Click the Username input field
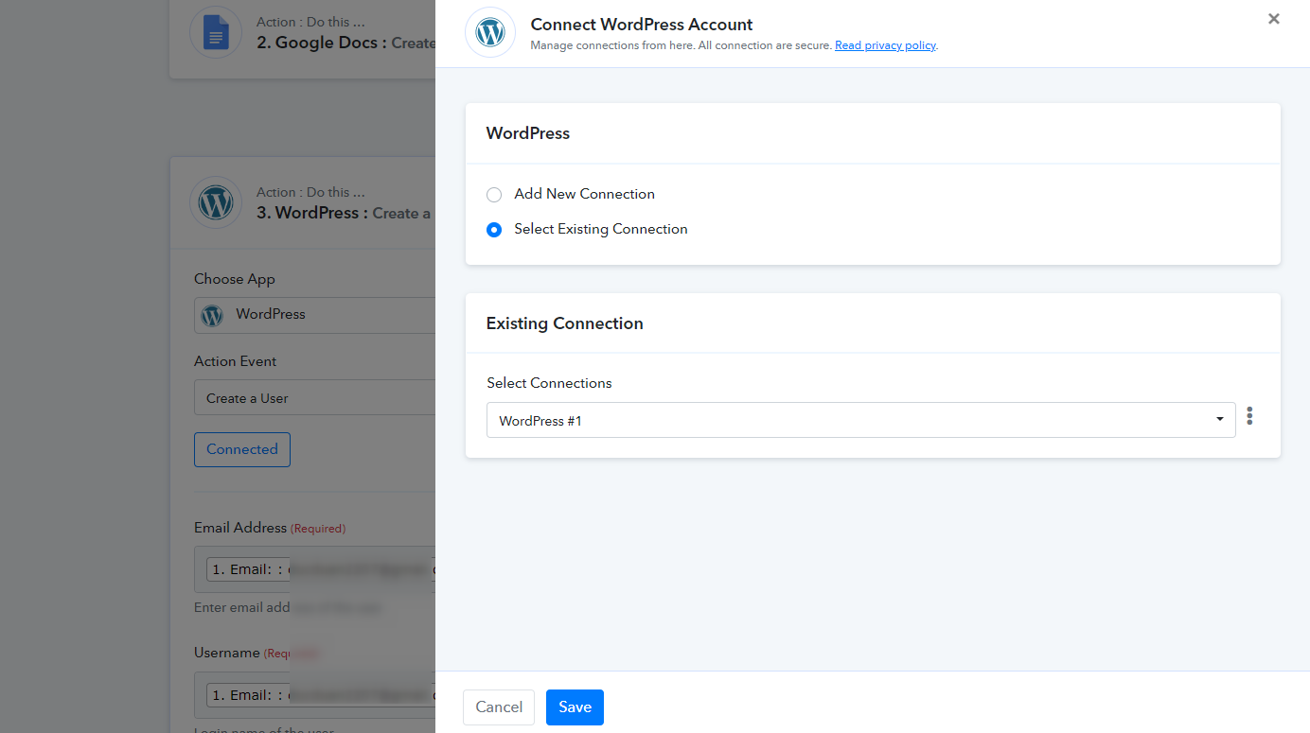 314,695
